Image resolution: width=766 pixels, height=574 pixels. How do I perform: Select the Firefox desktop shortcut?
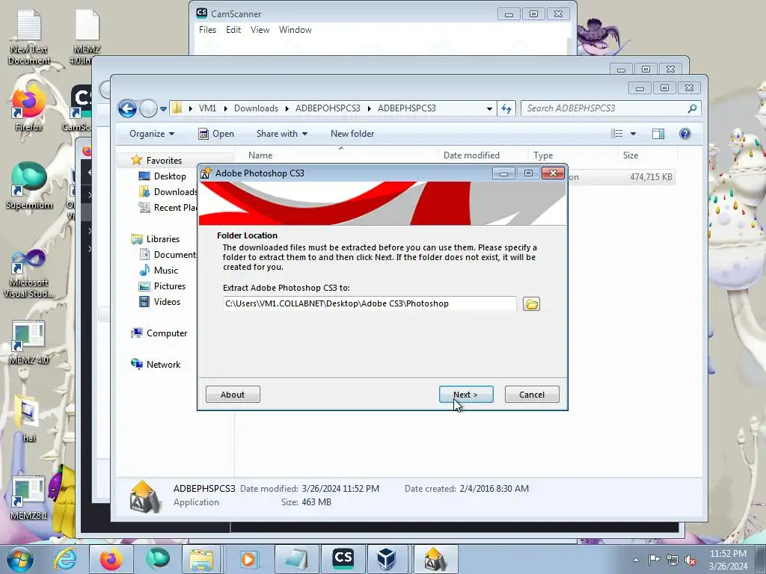[x=29, y=108]
